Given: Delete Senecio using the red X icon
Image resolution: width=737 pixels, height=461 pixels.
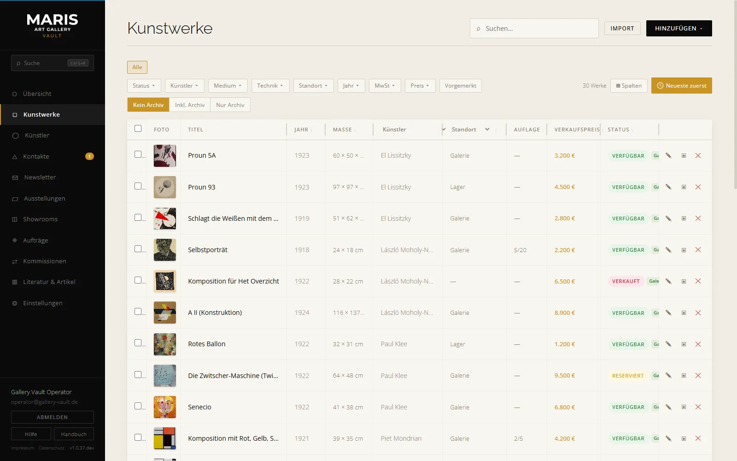Looking at the screenshot, I should pos(698,407).
